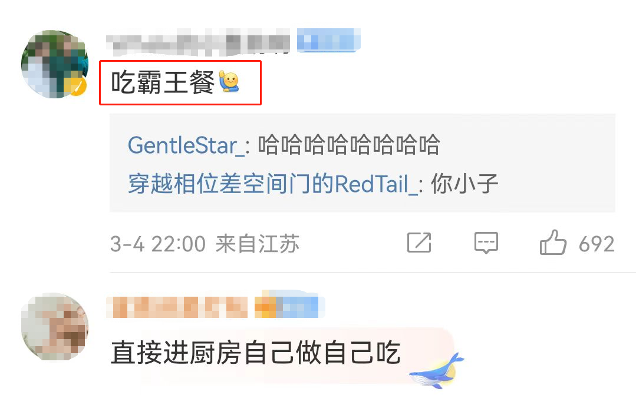Image resolution: width=636 pixels, height=395 pixels.
Task: Tap the 692 like count
Action: pyautogui.click(x=597, y=244)
